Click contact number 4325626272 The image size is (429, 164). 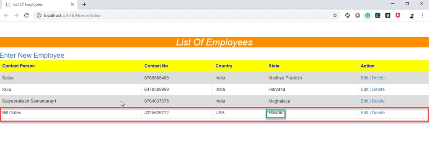157,113
